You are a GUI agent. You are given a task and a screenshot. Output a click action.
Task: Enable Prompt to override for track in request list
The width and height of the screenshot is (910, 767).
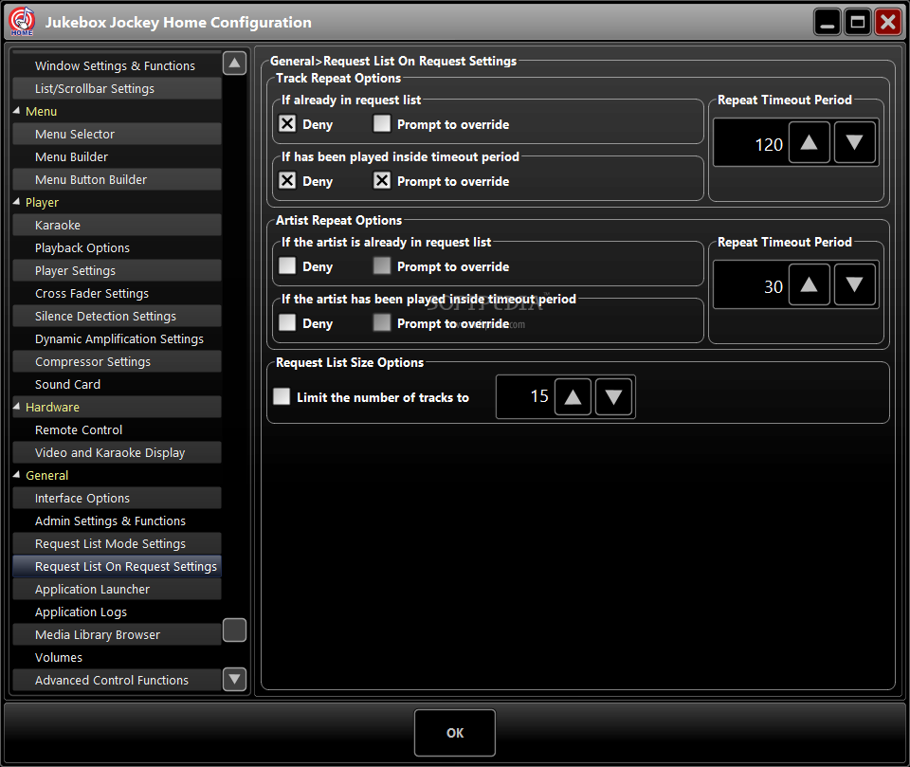382,123
